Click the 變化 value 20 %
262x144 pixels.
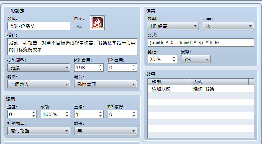tap(155, 59)
